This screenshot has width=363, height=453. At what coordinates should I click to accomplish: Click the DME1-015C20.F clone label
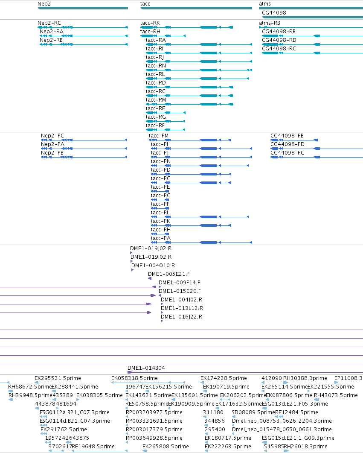(180, 291)
